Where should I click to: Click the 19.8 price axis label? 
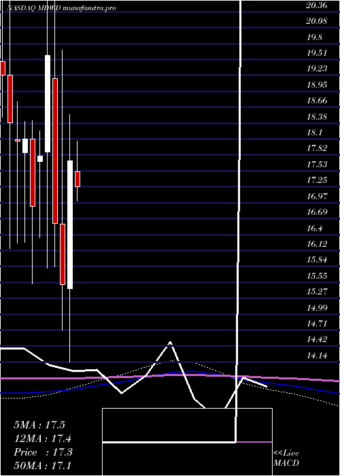tap(315, 37)
